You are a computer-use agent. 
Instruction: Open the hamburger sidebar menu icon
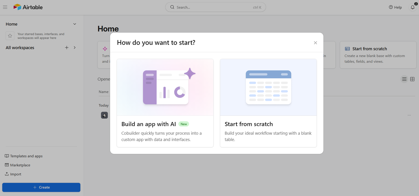[5, 7]
